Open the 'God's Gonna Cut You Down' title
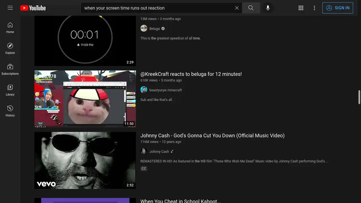The image size is (361, 203). (212, 136)
